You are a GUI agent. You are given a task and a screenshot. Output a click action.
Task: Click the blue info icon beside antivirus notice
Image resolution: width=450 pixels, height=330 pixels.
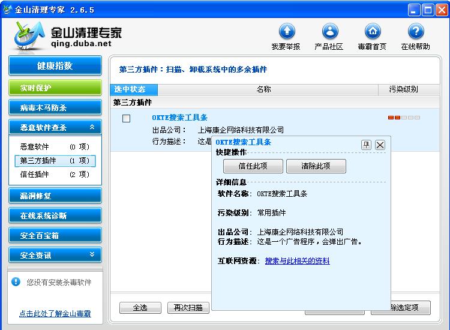[x=16, y=281]
